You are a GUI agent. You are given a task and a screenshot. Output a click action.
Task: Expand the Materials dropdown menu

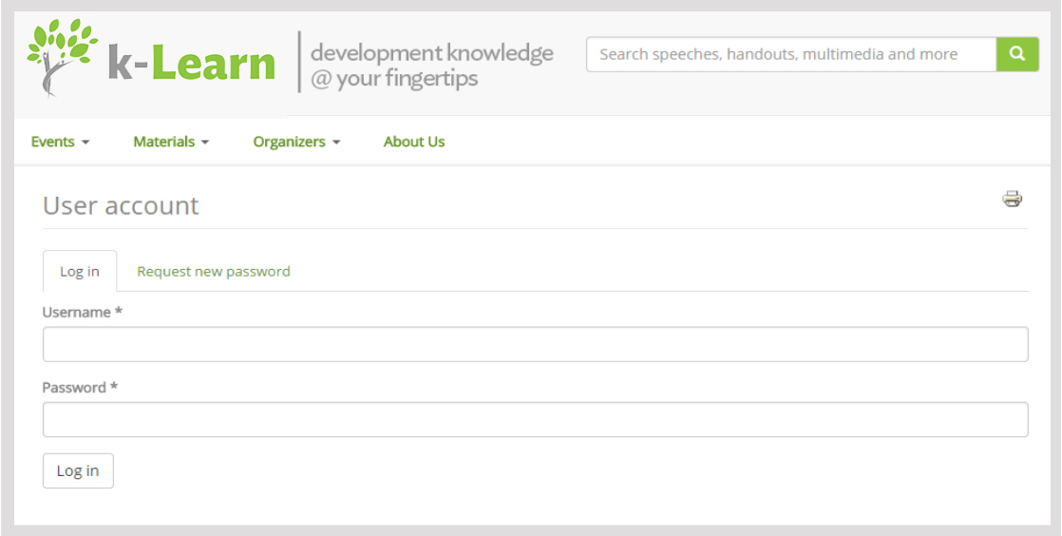(171, 142)
